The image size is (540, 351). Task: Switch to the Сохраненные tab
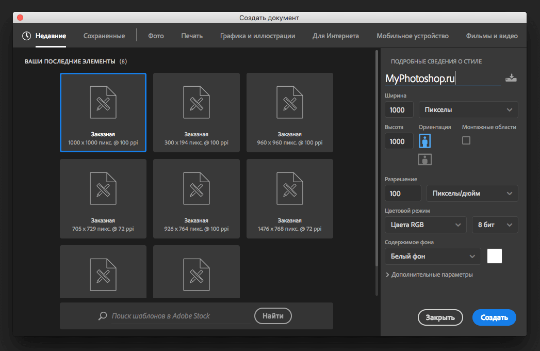tap(104, 36)
